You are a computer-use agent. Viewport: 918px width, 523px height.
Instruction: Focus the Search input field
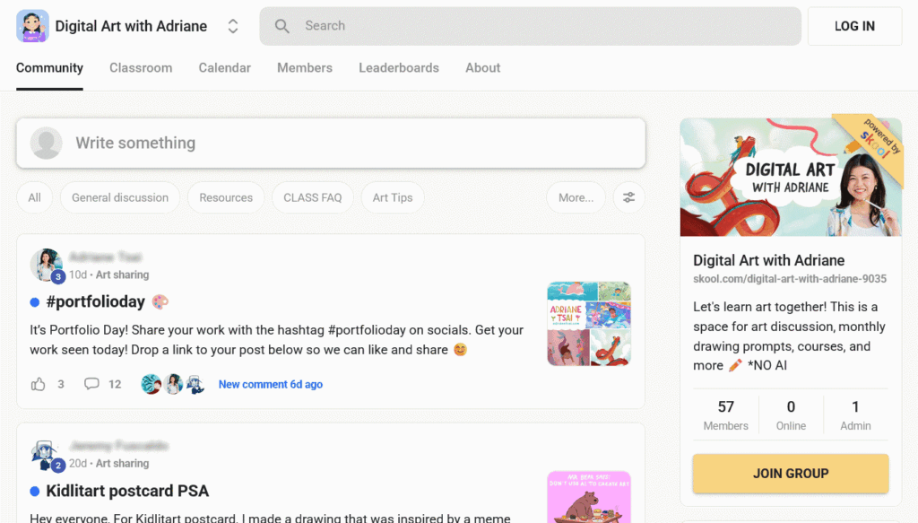[530, 26]
